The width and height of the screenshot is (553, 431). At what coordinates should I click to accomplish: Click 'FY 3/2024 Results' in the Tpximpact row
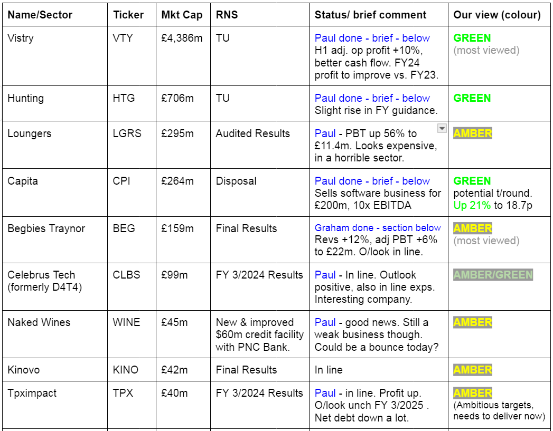[259, 393]
